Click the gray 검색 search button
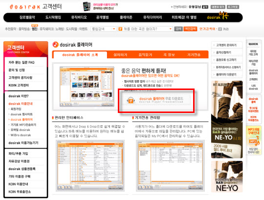This screenshot has height=200, width=264. (x=178, y=29)
